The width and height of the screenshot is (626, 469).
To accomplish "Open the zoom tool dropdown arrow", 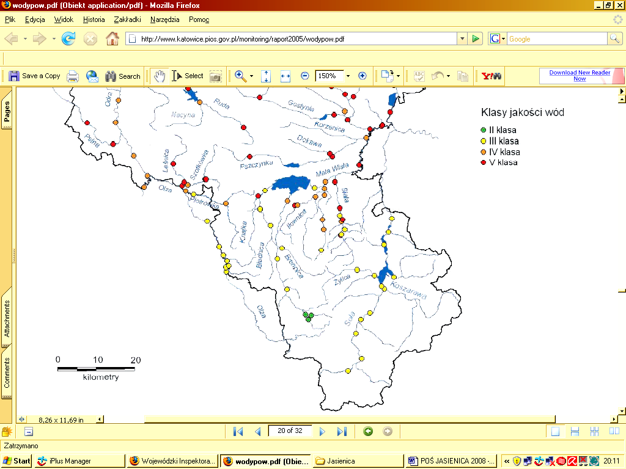I will pos(251,76).
